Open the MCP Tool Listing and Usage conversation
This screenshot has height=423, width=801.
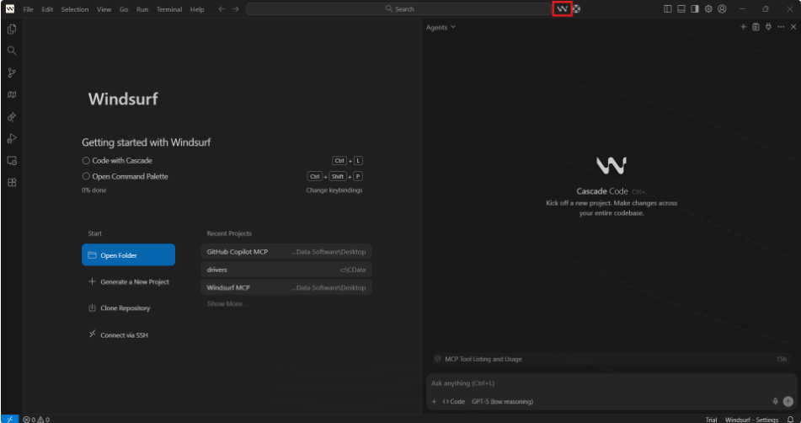[611, 359]
